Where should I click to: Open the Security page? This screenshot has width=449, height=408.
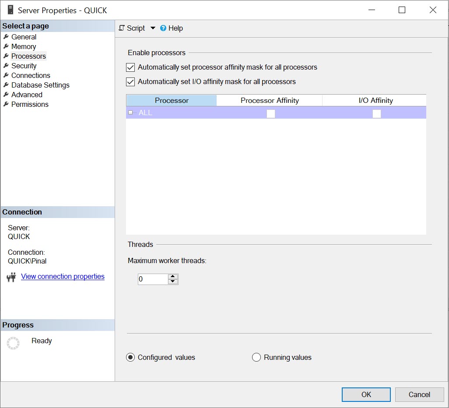pyautogui.click(x=24, y=66)
